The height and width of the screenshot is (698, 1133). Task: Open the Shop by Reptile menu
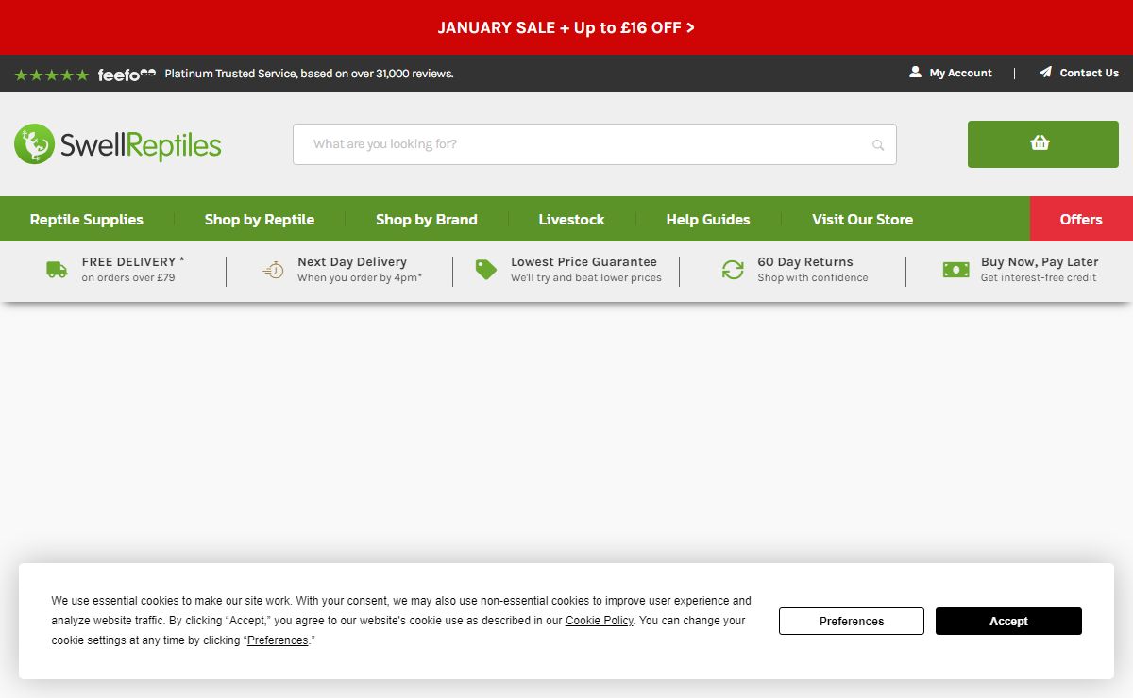[260, 219]
